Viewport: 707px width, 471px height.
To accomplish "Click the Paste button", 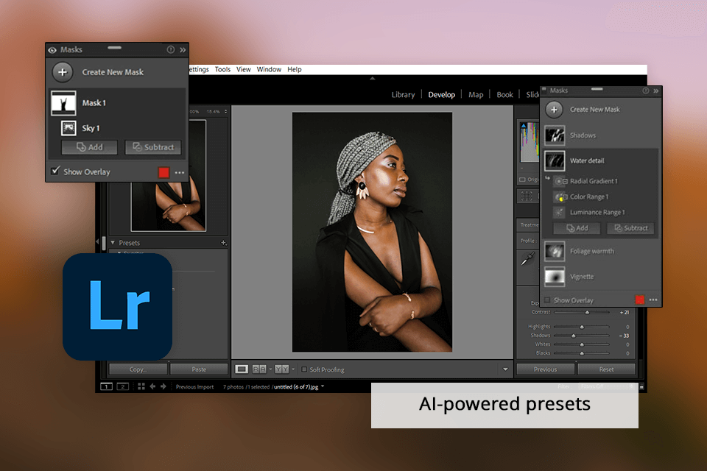I will pyautogui.click(x=199, y=369).
